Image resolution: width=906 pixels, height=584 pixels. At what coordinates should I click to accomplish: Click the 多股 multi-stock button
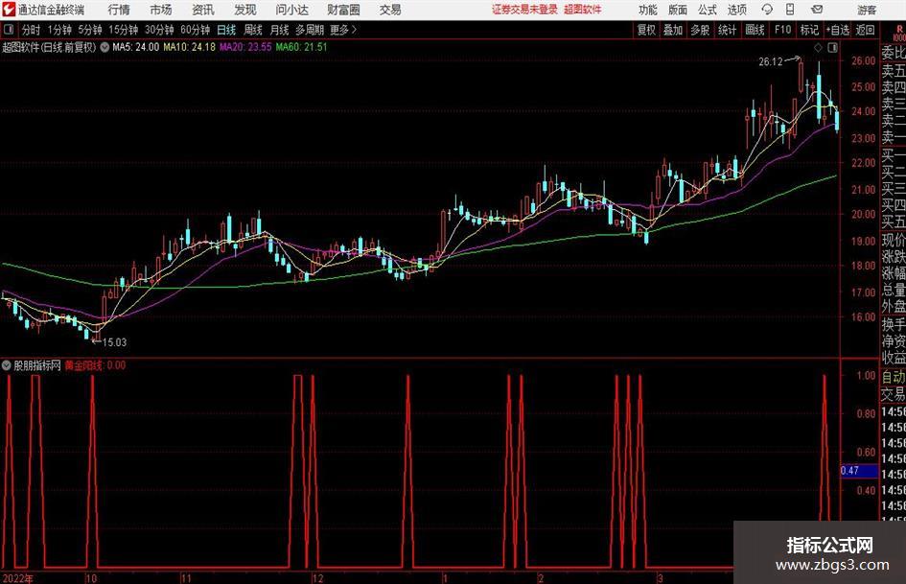coord(700,30)
